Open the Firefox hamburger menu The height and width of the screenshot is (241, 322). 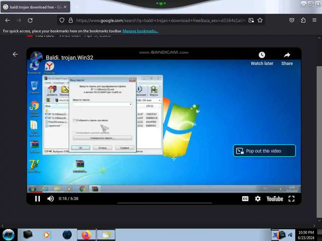coord(314,20)
